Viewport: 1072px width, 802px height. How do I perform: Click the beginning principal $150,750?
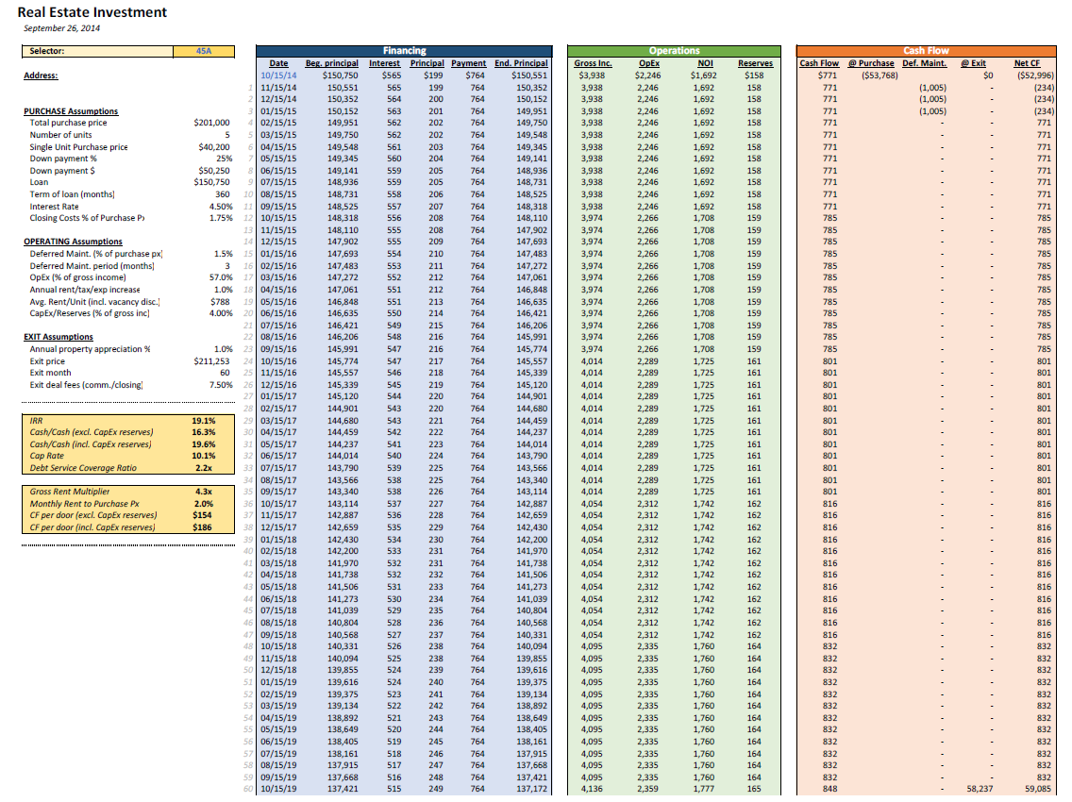pyautogui.click(x=340, y=75)
